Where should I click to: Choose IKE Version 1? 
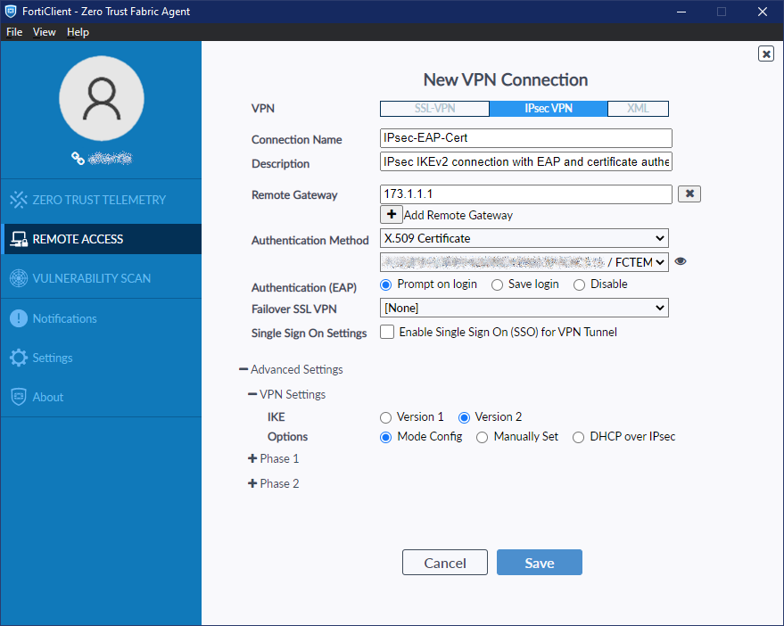pyautogui.click(x=385, y=416)
